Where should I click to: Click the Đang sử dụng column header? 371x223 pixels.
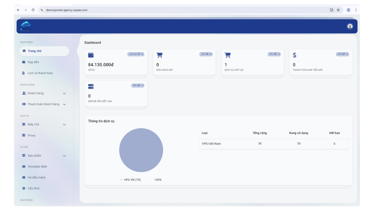(299, 133)
